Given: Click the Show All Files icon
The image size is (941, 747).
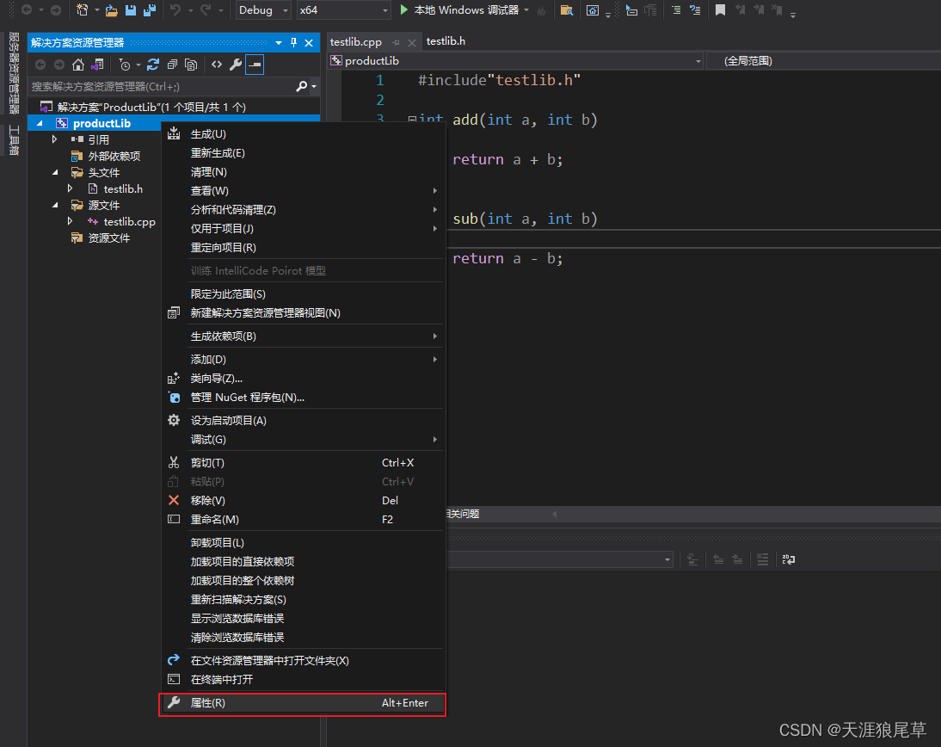Looking at the screenshot, I should [x=191, y=65].
